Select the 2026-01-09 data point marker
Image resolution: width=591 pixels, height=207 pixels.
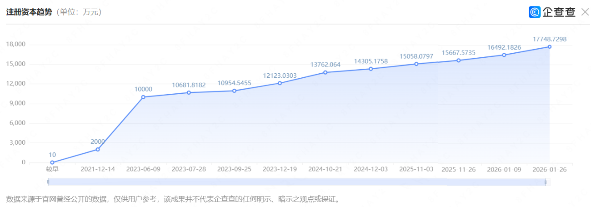point(504,55)
